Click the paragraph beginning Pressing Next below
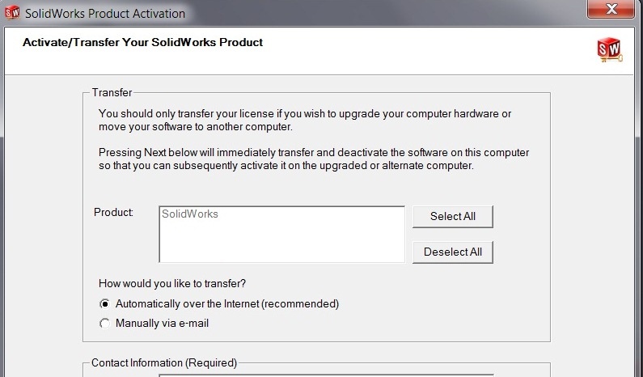Screen dimensions: 643x377 coord(314,159)
